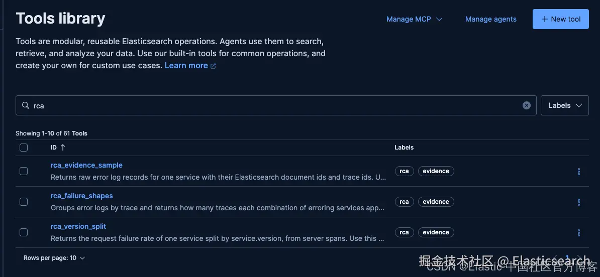Open actions menu for rca_failure_shapes row

pos(578,202)
